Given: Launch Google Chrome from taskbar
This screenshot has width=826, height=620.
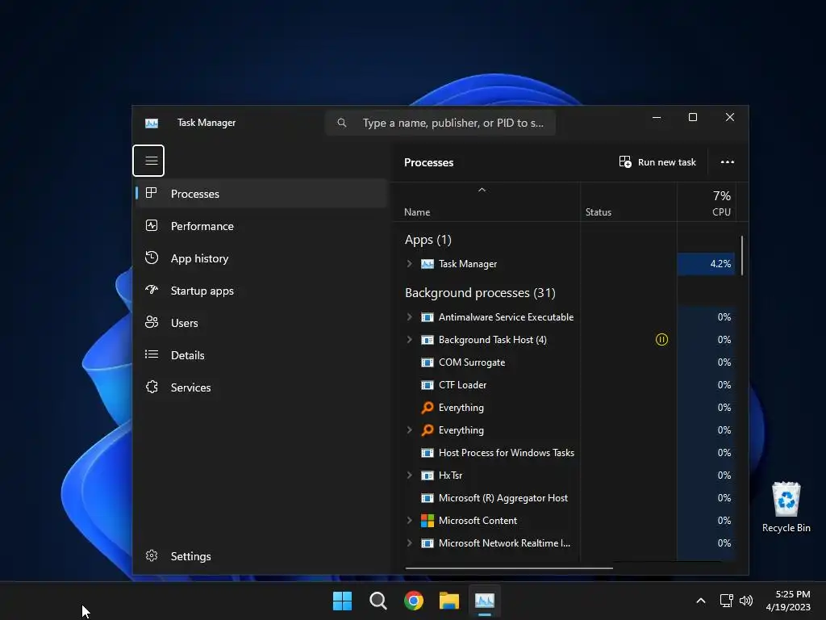Looking at the screenshot, I should coord(414,601).
